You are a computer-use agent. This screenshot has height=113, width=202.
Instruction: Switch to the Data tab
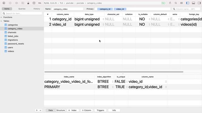tap(50, 110)
